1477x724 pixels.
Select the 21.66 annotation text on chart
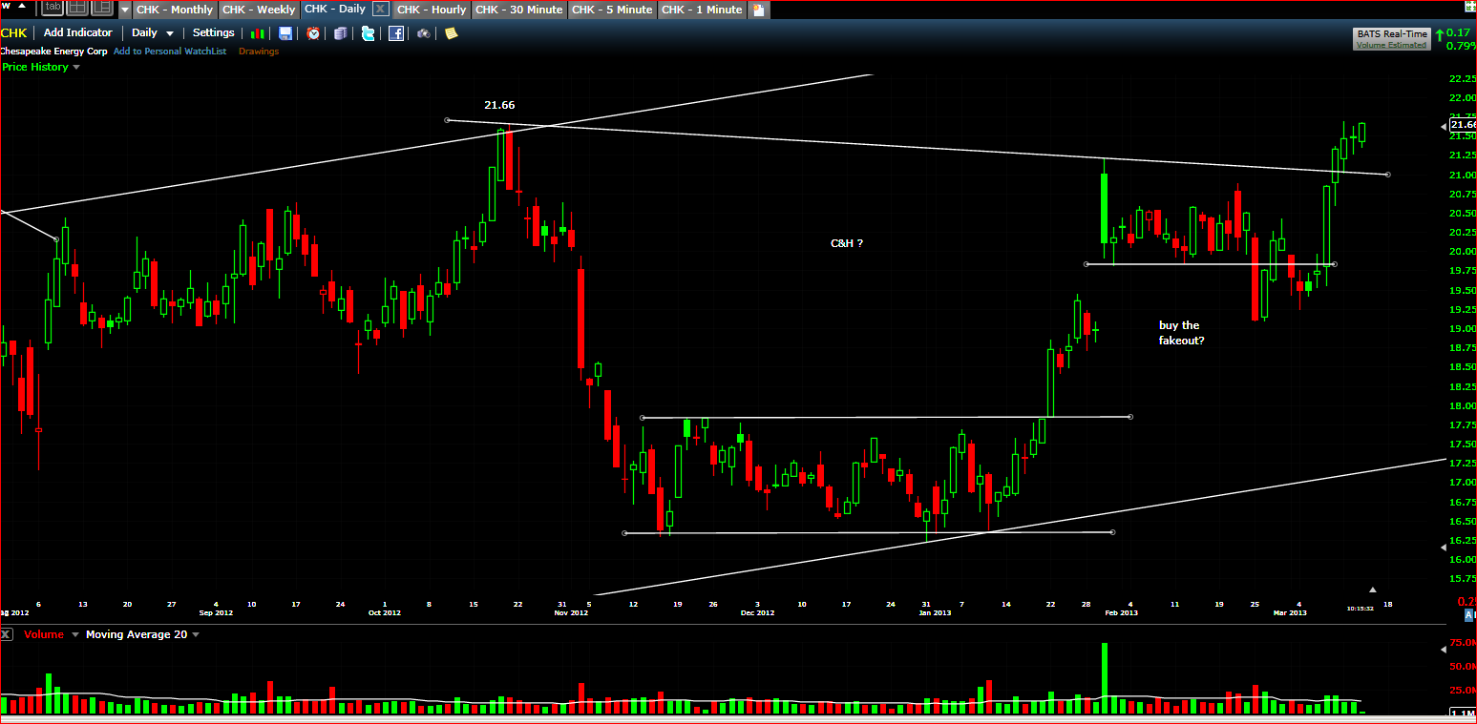tap(499, 105)
